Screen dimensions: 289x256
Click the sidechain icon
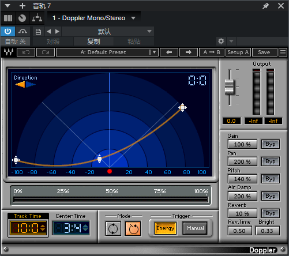point(22,31)
